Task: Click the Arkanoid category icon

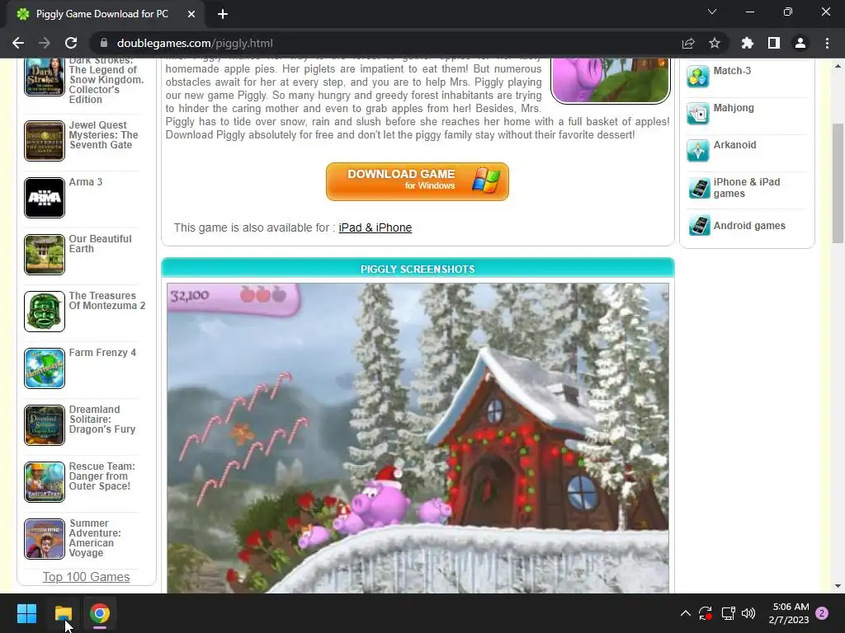Action: (x=698, y=152)
